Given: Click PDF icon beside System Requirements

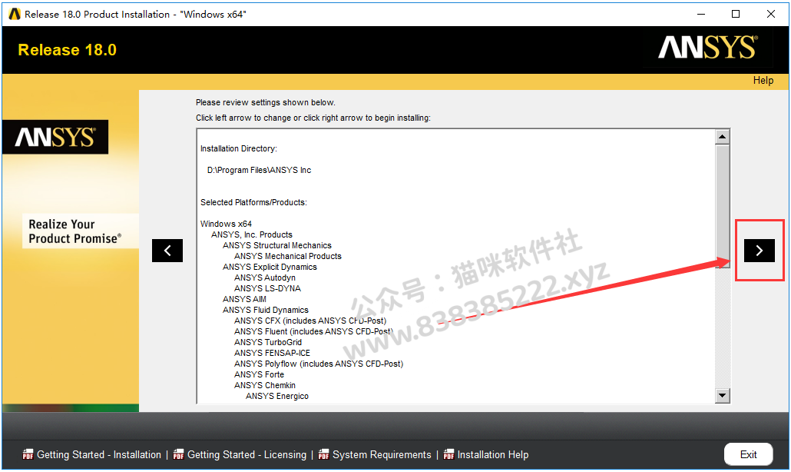Looking at the screenshot, I should click(x=323, y=454).
